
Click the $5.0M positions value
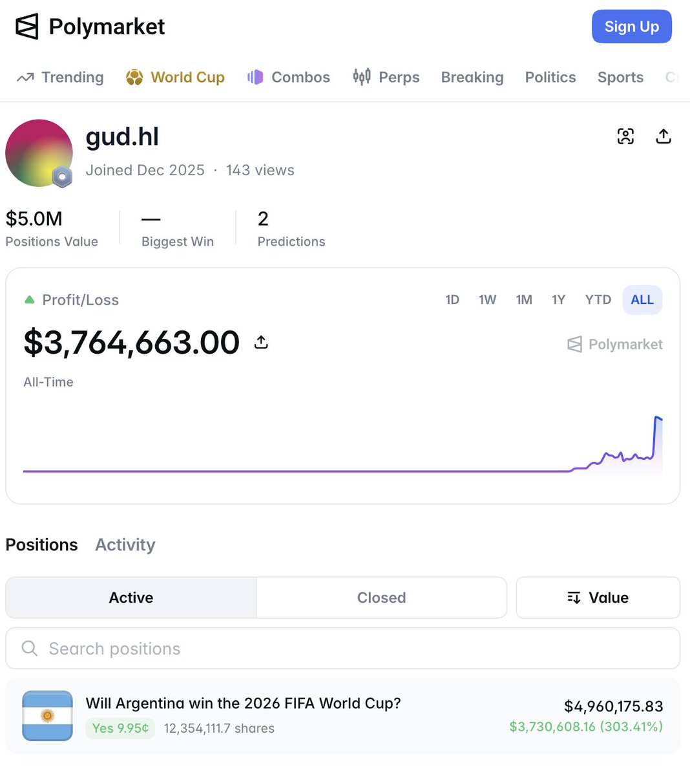(x=34, y=219)
